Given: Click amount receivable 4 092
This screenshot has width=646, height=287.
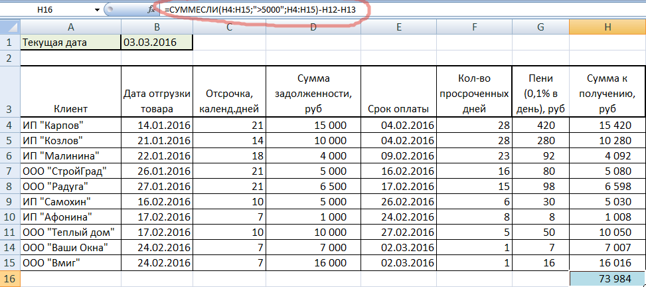Looking at the screenshot, I should (x=607, y=155).
